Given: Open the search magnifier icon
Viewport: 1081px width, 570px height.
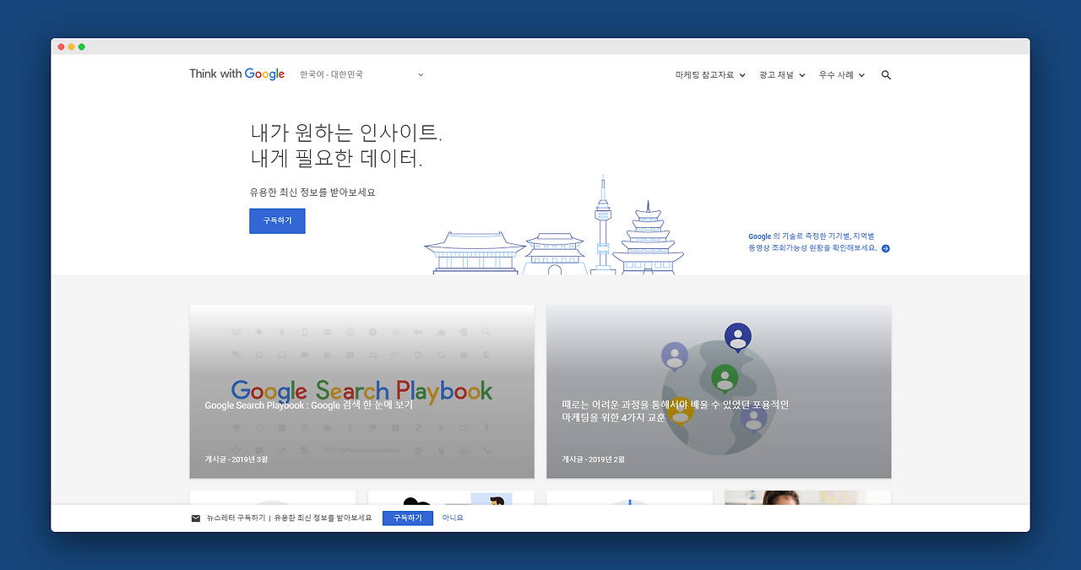Looking at the screenshot, I should click(886, 75).
